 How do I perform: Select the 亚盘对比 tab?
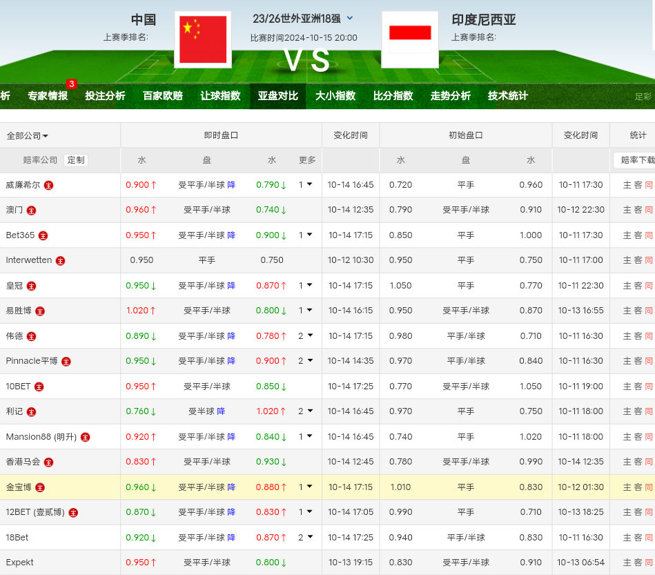(277, 96)
